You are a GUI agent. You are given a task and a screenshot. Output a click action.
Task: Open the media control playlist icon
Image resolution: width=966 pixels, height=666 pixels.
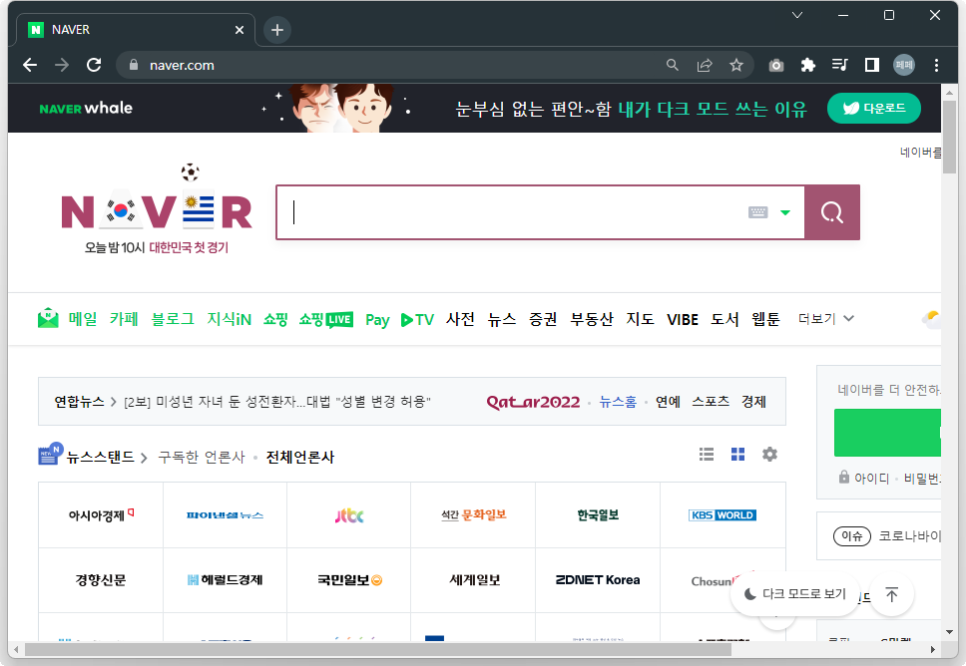(839, 65)
